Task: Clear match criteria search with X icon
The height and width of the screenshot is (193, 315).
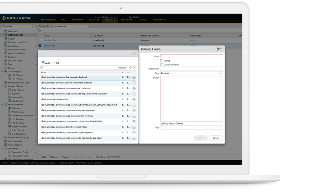Action: (x=134, y=68)
